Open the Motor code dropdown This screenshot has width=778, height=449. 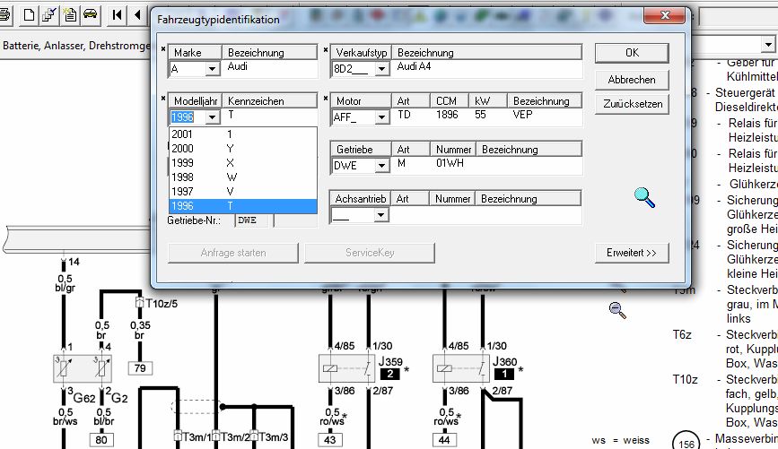click(x=380, y=117)
